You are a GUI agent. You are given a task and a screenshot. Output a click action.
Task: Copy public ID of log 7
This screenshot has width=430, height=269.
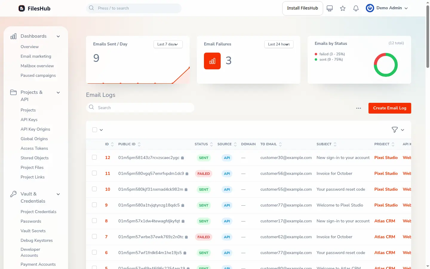(186, 237)
